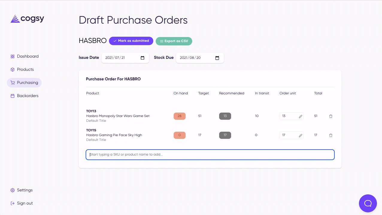Screen dimensions: 382x215
Task: Click the Cogsy logo
Action: tap(27, 19)
